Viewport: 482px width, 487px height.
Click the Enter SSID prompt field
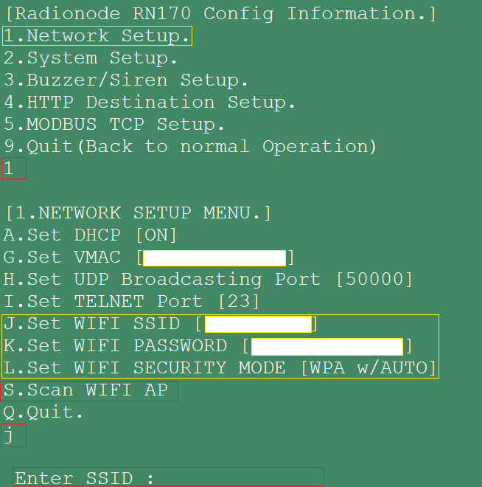click(169, 477)
